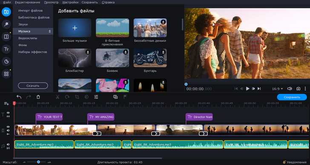This screenshot has height=165, width=310.
Task: Open the Transitions panel in sidebar
Action: tap(6, 37)
